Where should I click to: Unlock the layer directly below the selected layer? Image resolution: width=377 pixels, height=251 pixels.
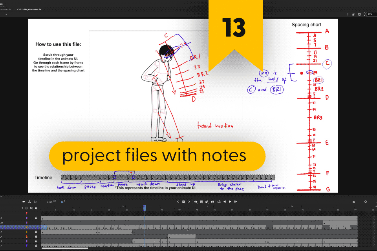pos(36,232)
